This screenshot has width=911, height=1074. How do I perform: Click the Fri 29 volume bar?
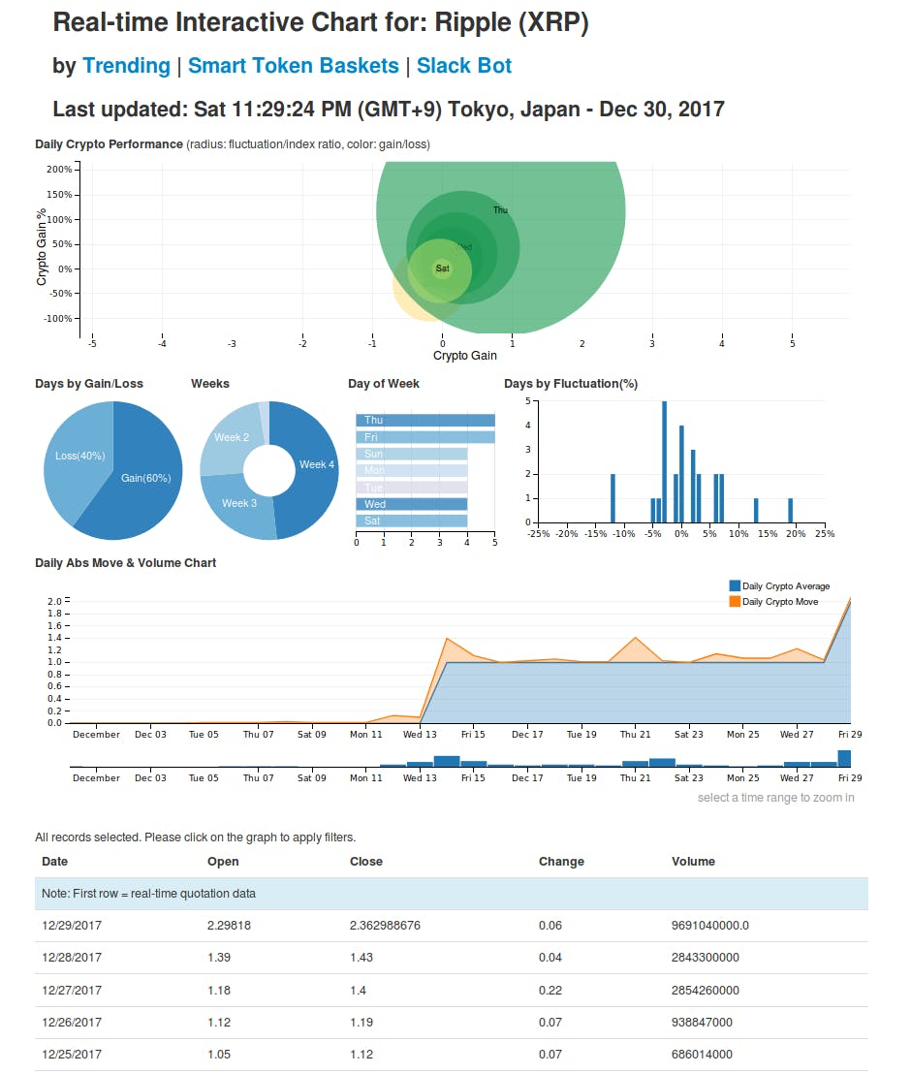pyautogui.click(x=846, y=758)
